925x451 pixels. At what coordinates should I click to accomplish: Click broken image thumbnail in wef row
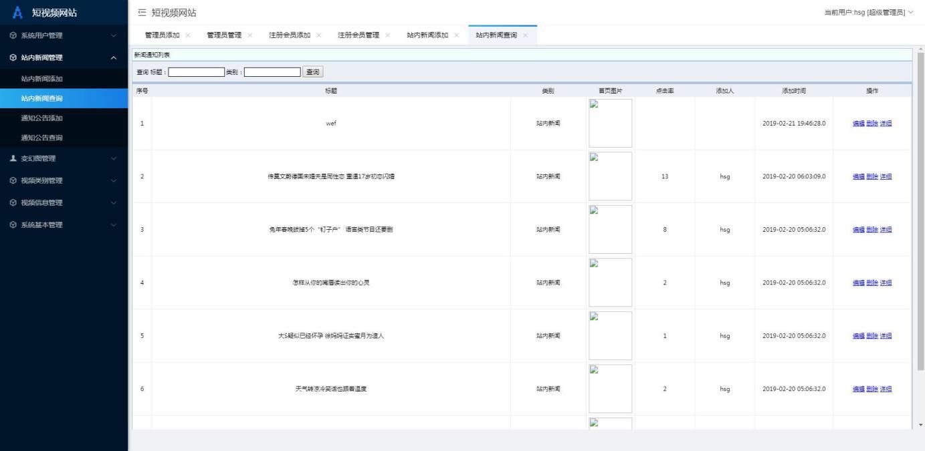[610, 123]
